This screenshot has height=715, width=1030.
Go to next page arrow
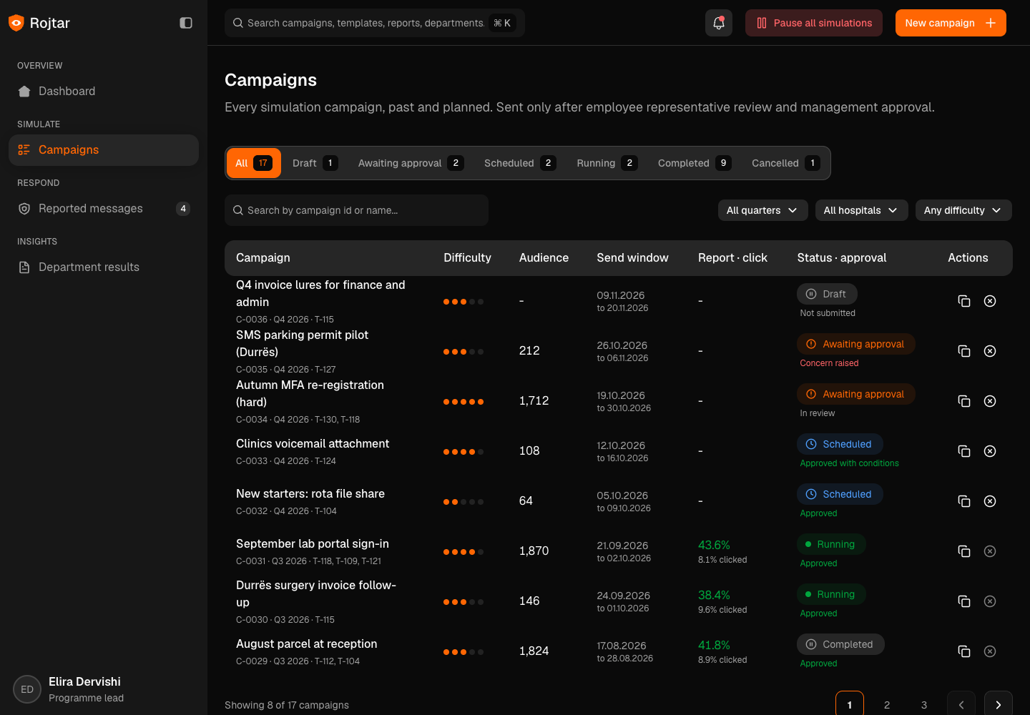pos(999,705)
